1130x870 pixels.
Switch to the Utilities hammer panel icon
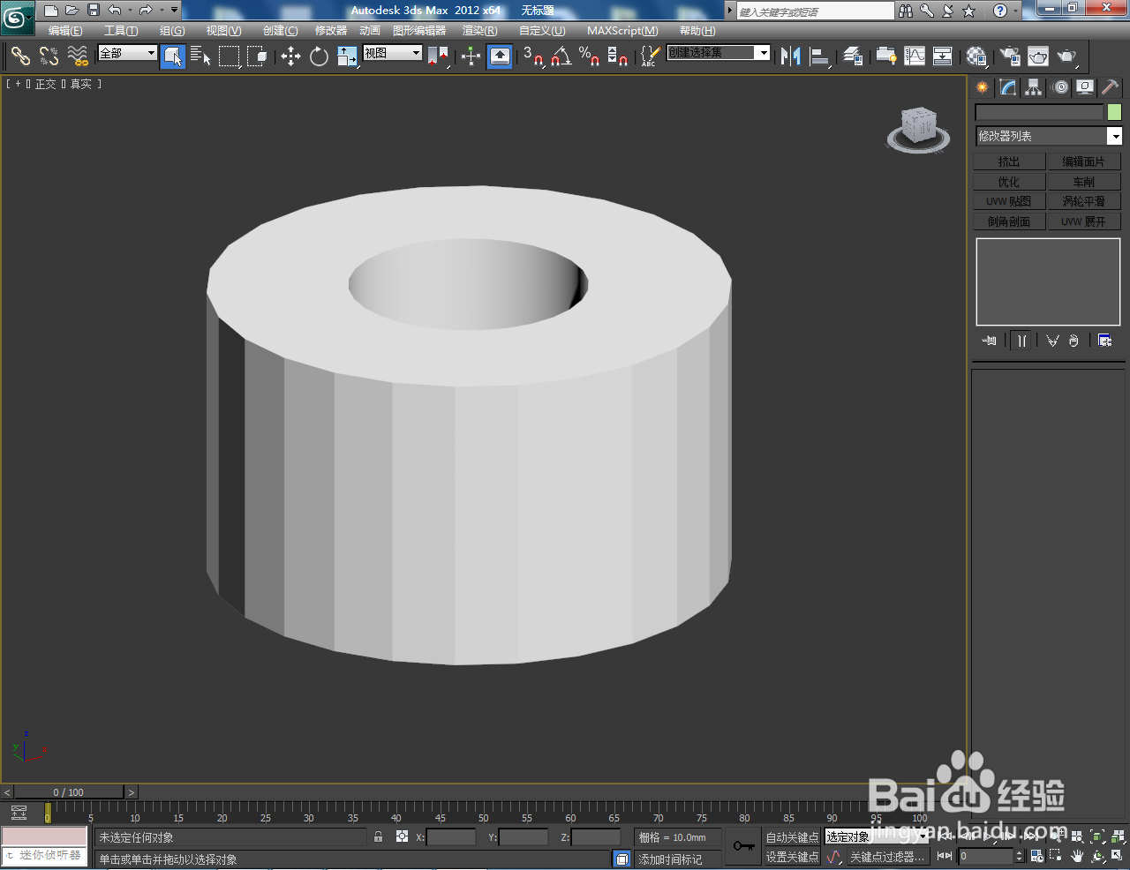(x=1111, y=87)
